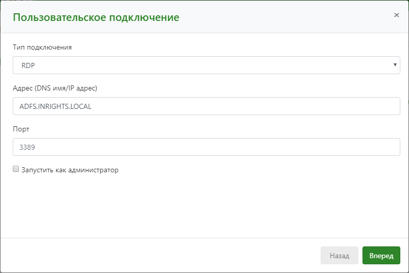The image size is (409, 273).
Task: Click the Порт label above port field
Action: (21, 129)
